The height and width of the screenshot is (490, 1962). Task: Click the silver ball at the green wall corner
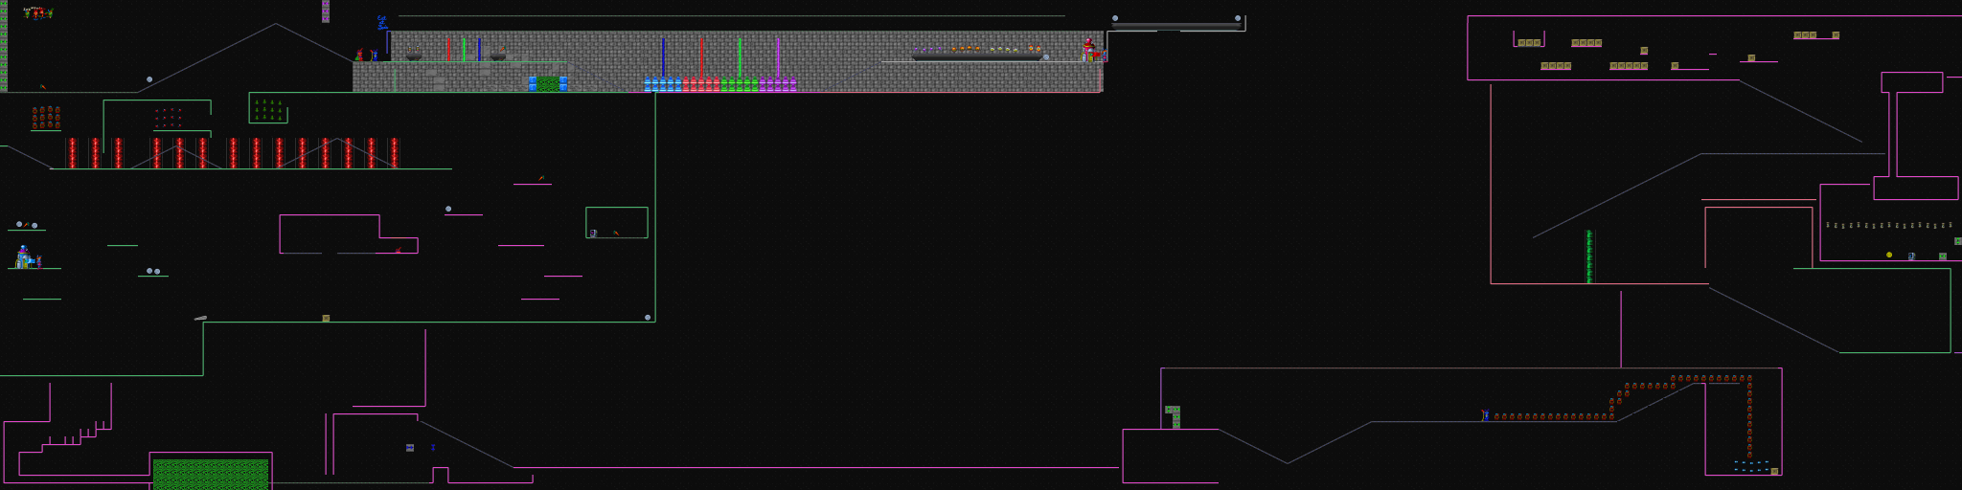point(648,317)
